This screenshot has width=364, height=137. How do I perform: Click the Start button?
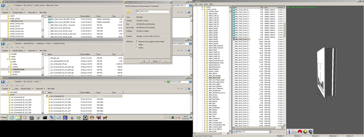(4, 117)
